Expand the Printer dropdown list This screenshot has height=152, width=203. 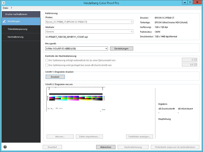[89, 22]
